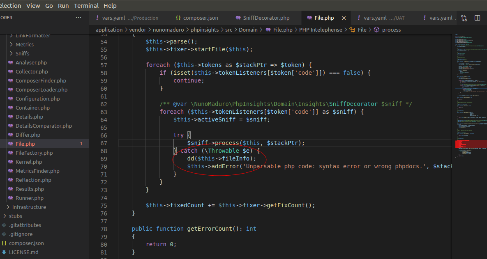The height and width of the screenshot is (259, 487).
Task: Click the process method icon in breadcrumbs
Action: (377, 30)
